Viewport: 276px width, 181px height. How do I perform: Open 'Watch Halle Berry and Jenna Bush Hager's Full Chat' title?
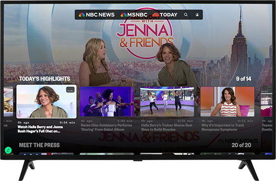(40, 129)
